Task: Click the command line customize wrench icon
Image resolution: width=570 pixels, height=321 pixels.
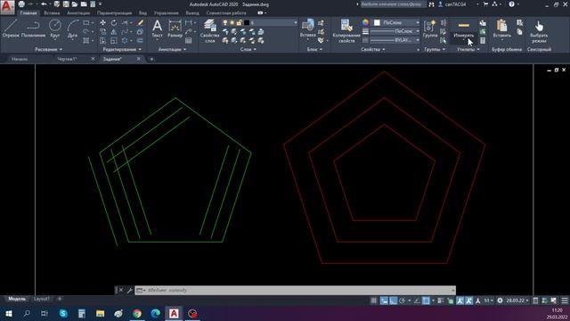Action: 129,290
